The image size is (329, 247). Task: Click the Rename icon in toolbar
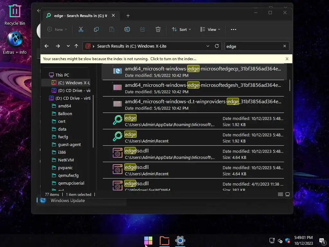[x=127, y=29]
